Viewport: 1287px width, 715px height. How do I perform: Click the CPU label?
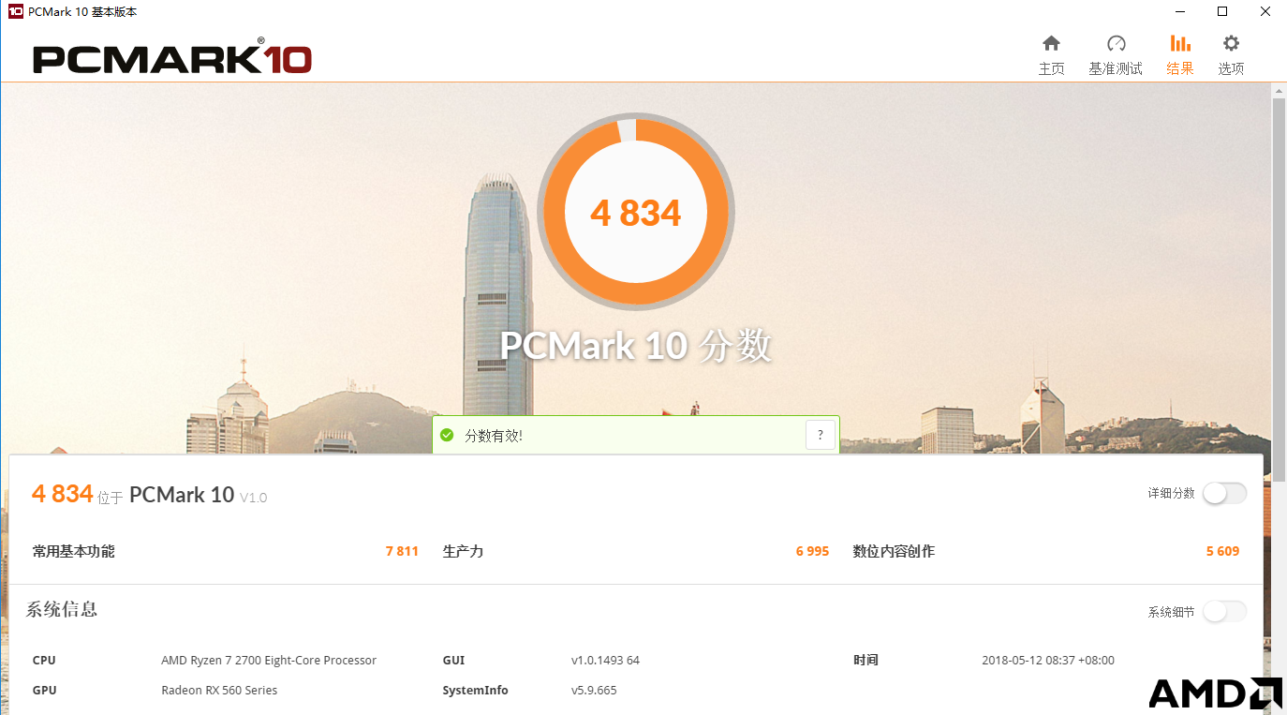click(x=44, y=660)
